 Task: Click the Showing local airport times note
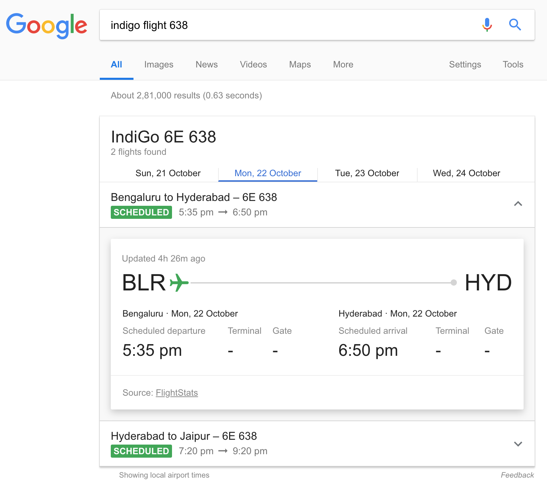click(x=164, y=475)
